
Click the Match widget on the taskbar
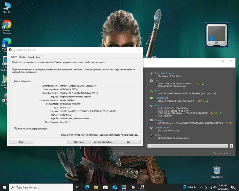point(189,187)
